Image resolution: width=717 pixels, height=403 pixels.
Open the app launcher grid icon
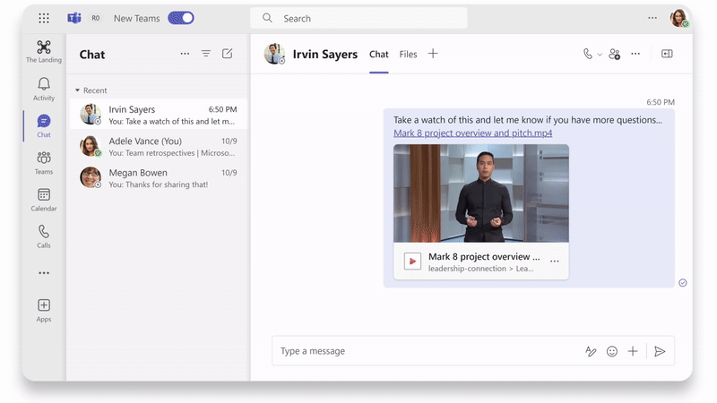[x=44, y=18]
